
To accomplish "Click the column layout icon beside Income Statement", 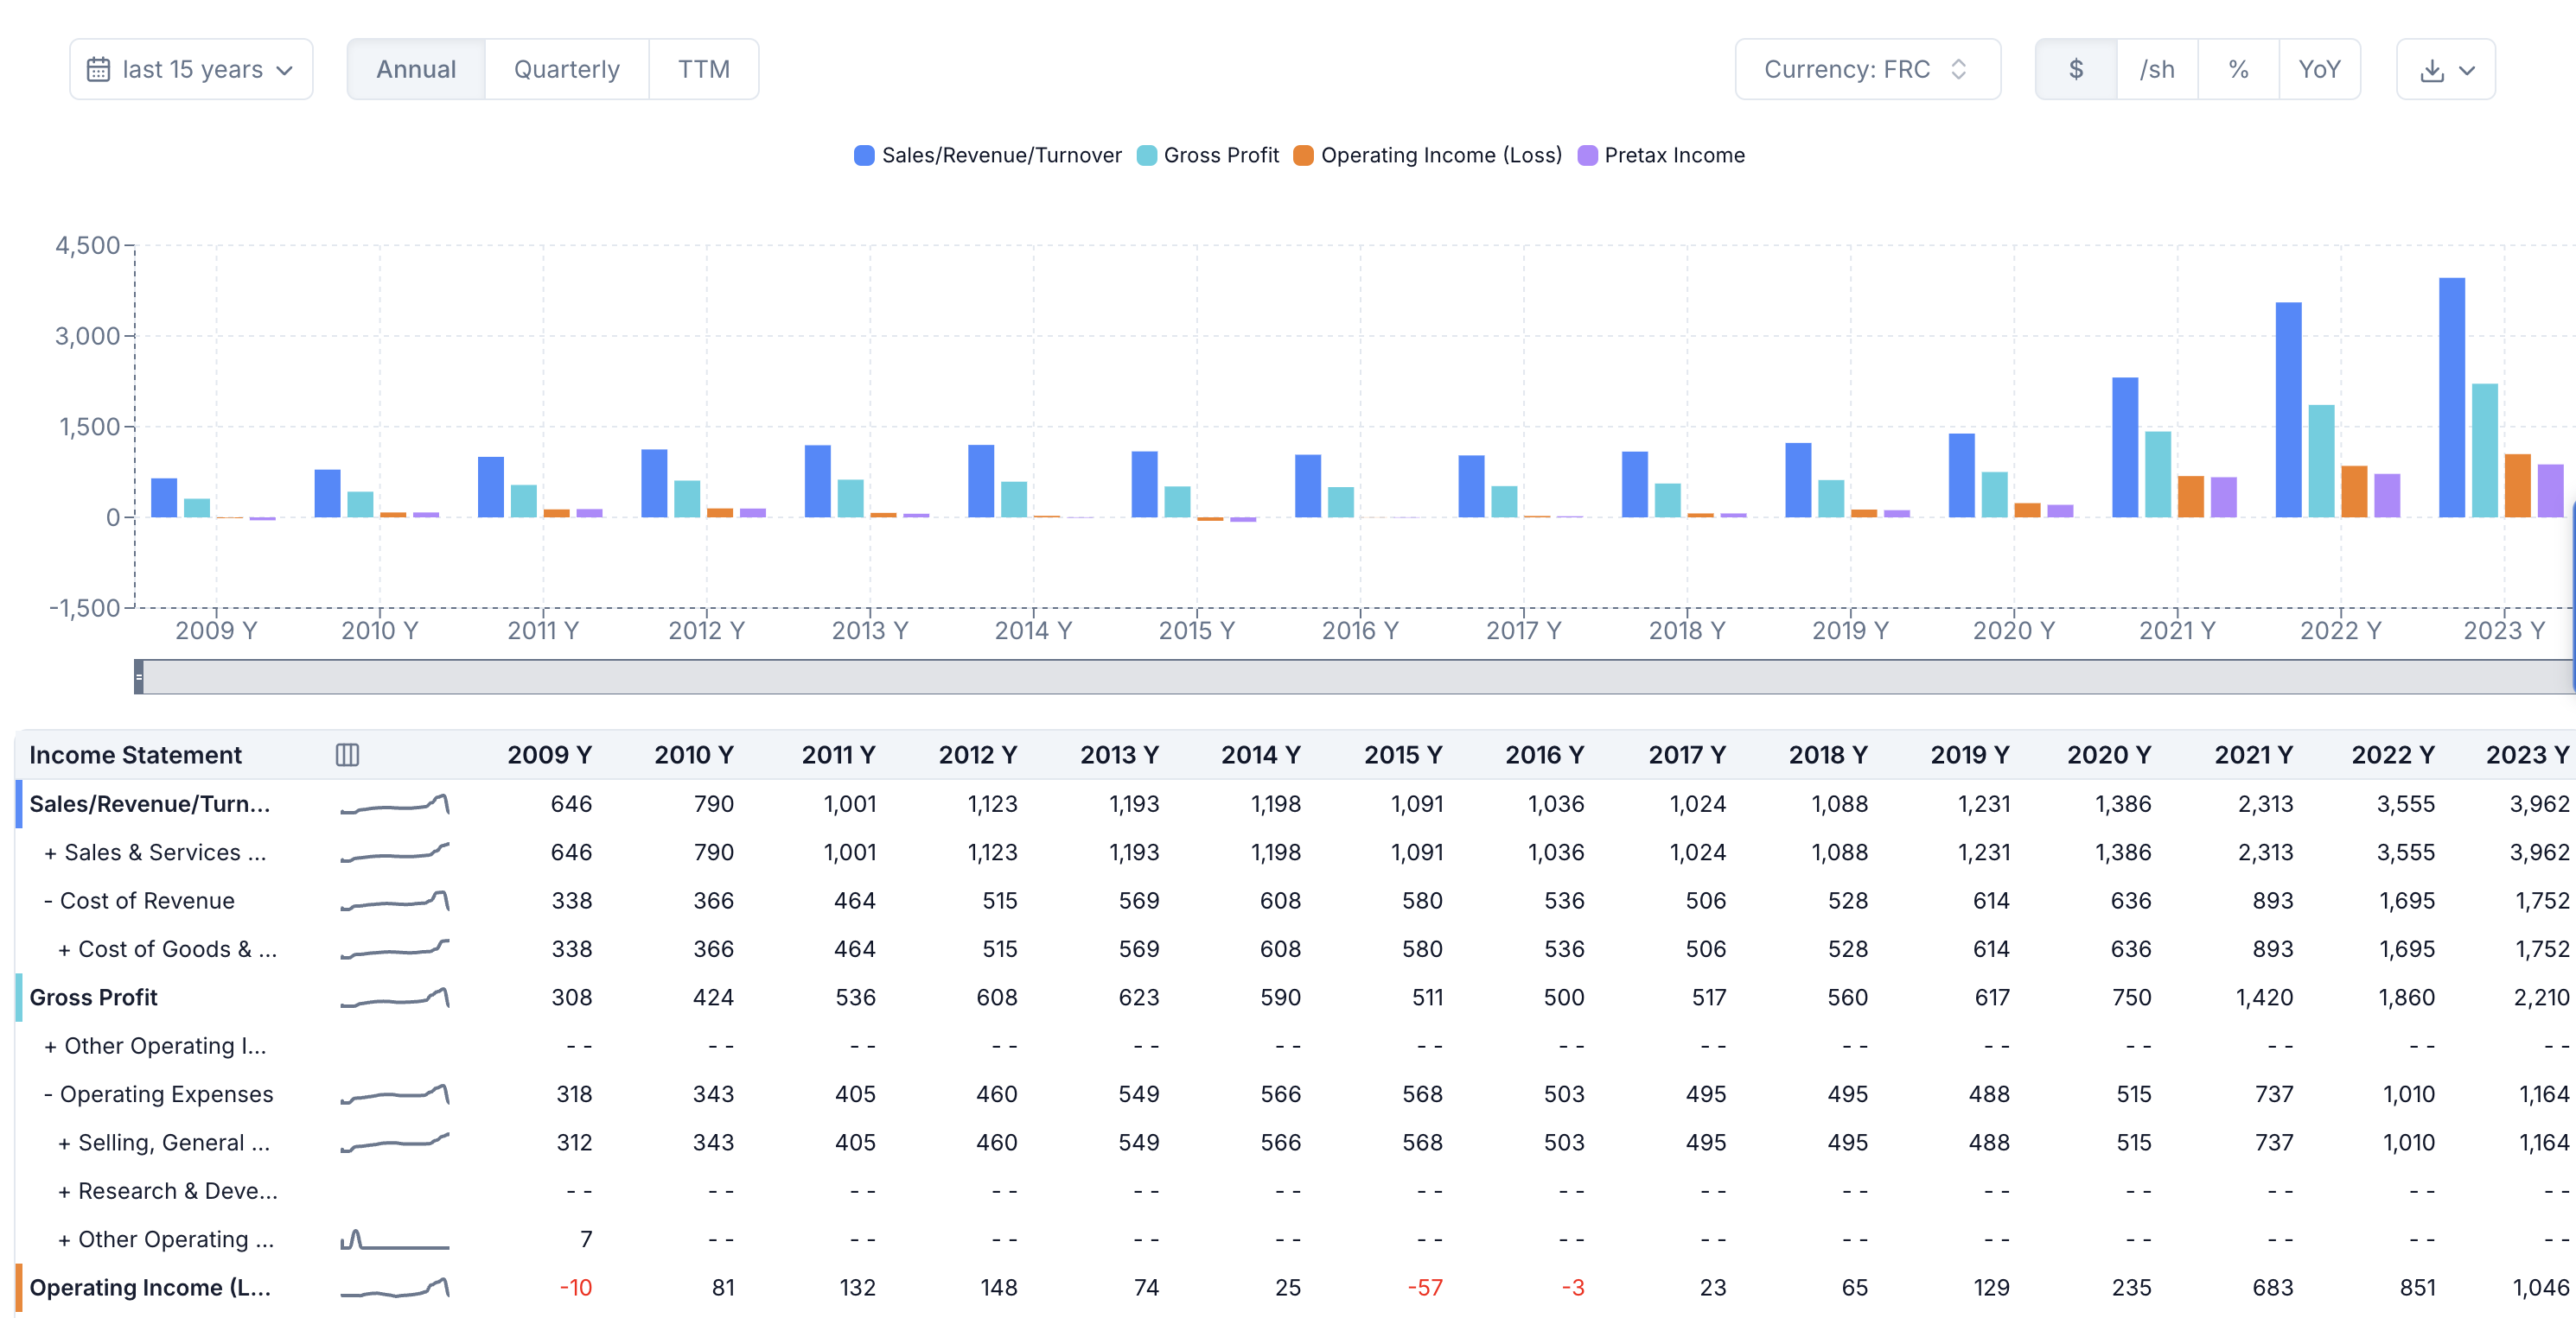I will 347,754.
